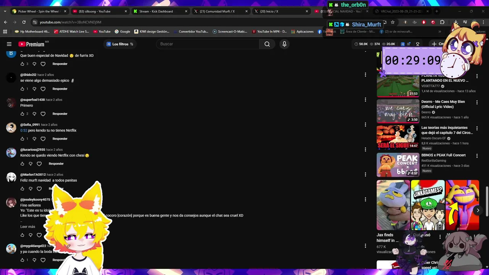Open options menu for @lucariossj2935 comment

click(365, 149)
